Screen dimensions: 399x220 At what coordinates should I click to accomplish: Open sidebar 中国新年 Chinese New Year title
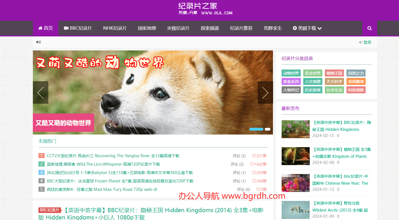(x=340, y=180)
